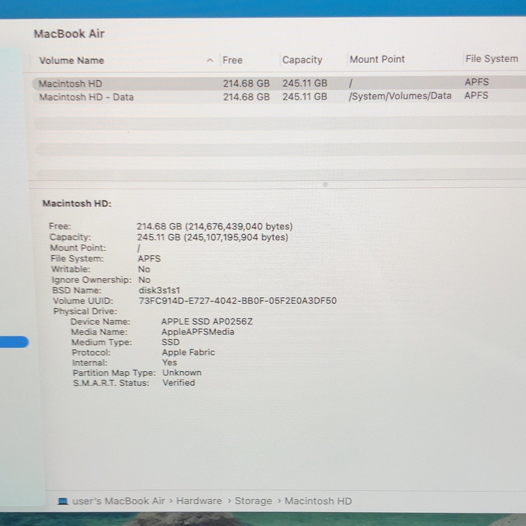Sort volumes by the Capacity column
The width and height of the screenshot is (526, 526).
(x=302, y=60)
